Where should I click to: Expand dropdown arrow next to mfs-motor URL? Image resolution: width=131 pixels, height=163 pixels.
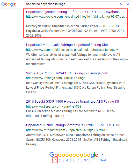107,130
